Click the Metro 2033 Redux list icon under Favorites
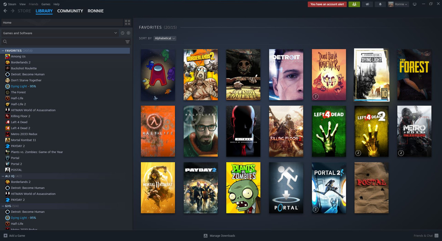 pyautogui.click(x=8, y=134)
